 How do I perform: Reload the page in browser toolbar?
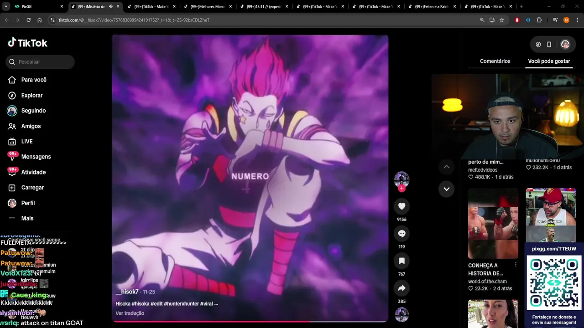coord(28,20)
